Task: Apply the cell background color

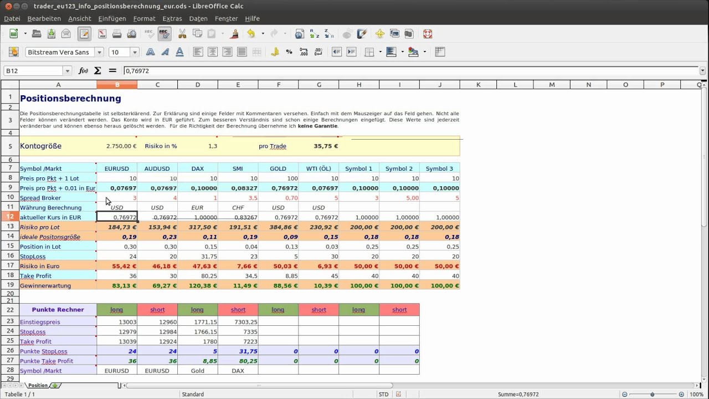Action: 391,52
